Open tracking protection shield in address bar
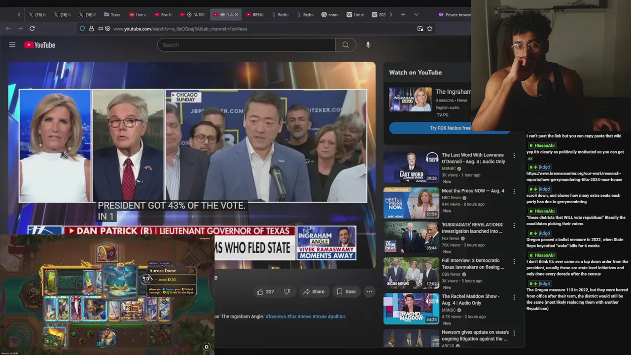 coord(82,29)
